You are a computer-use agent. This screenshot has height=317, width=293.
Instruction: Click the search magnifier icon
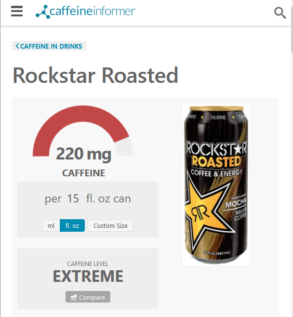[280, 13]
